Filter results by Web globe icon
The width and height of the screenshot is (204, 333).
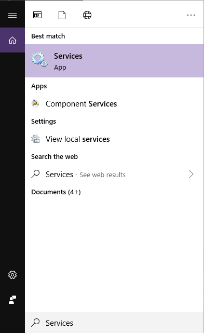click(87, 15)
